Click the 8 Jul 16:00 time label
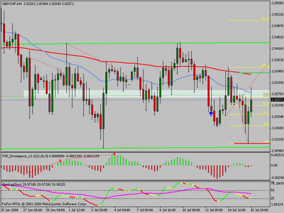The width and height of the screenshot is (284, 213). 168,210
